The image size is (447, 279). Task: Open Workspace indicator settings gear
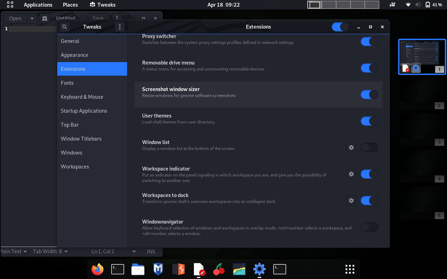(x=351, y=174)
